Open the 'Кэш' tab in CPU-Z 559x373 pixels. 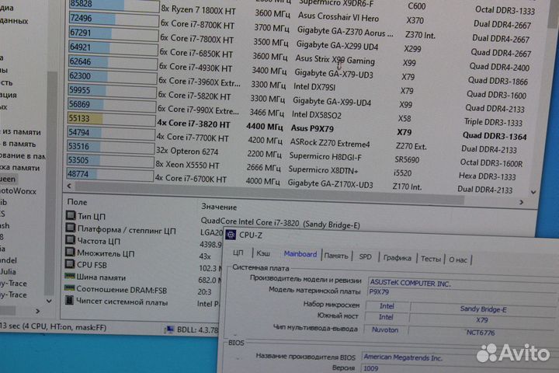262,253
